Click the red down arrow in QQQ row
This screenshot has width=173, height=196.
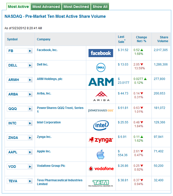pos(142,108)
